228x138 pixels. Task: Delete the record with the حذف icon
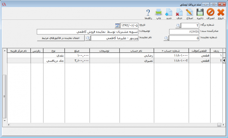point(179,13)
